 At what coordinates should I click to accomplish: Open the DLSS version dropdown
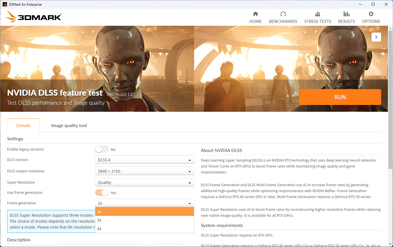click(x=144, y=160)
